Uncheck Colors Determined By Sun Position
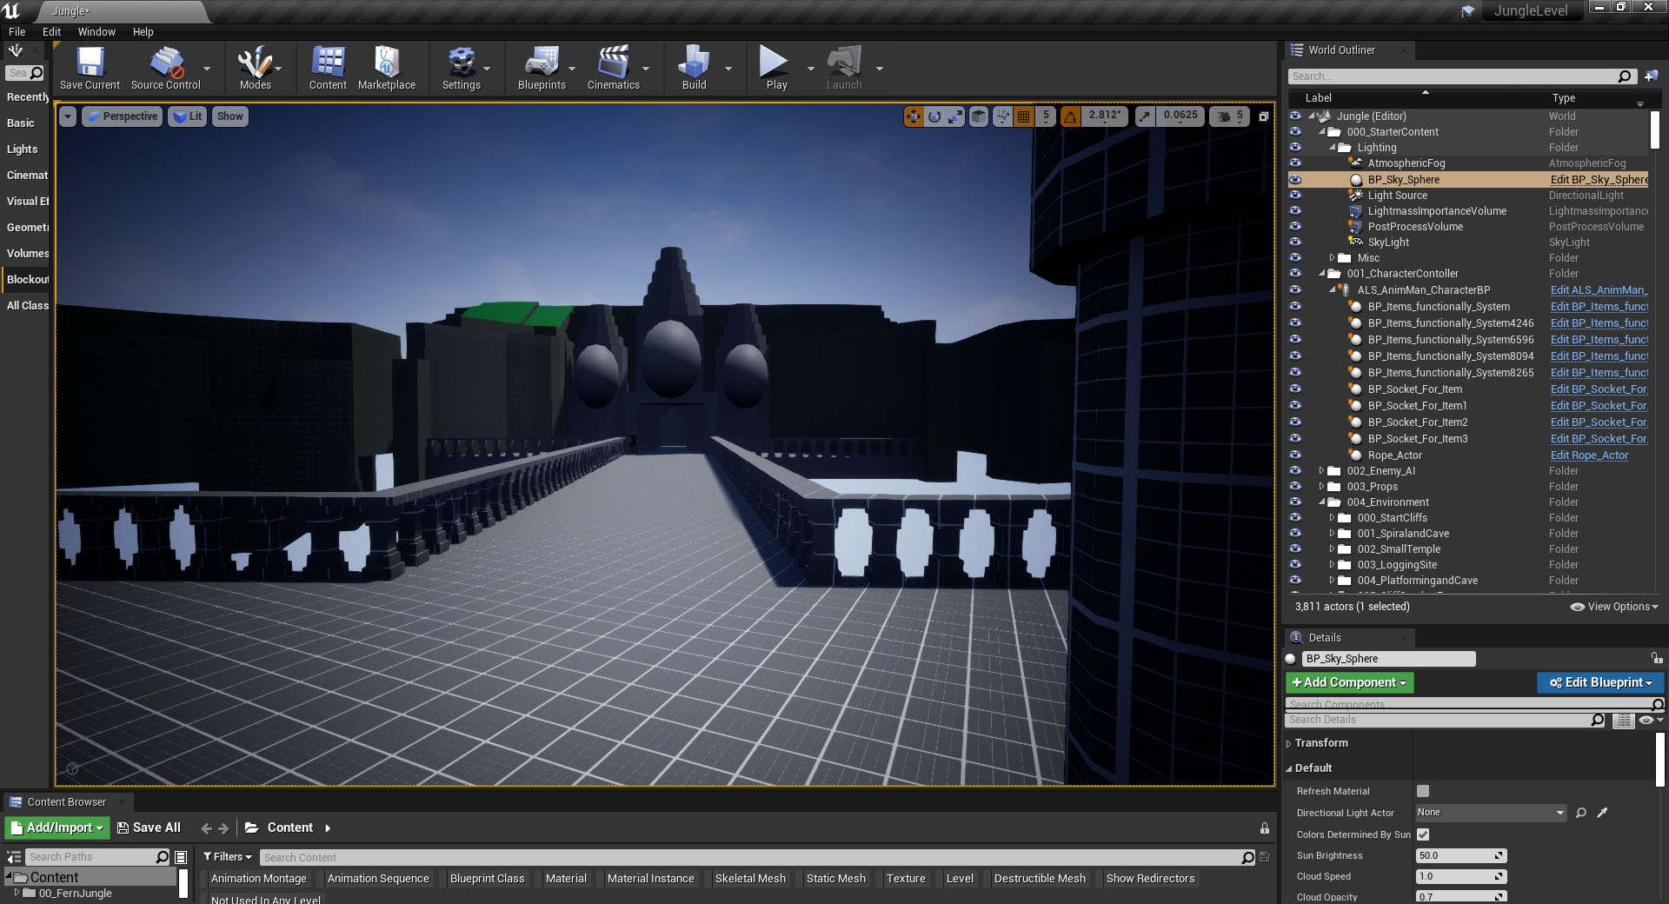The width and height of the screenshot is (1669, 904). tap(1423, 834)
